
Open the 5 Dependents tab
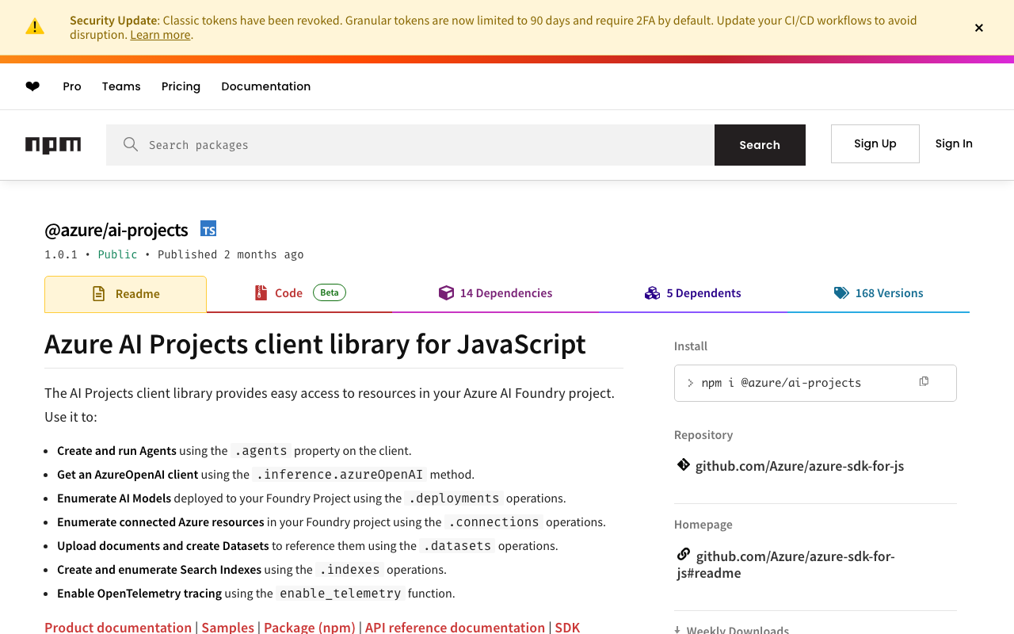(693, 293)
